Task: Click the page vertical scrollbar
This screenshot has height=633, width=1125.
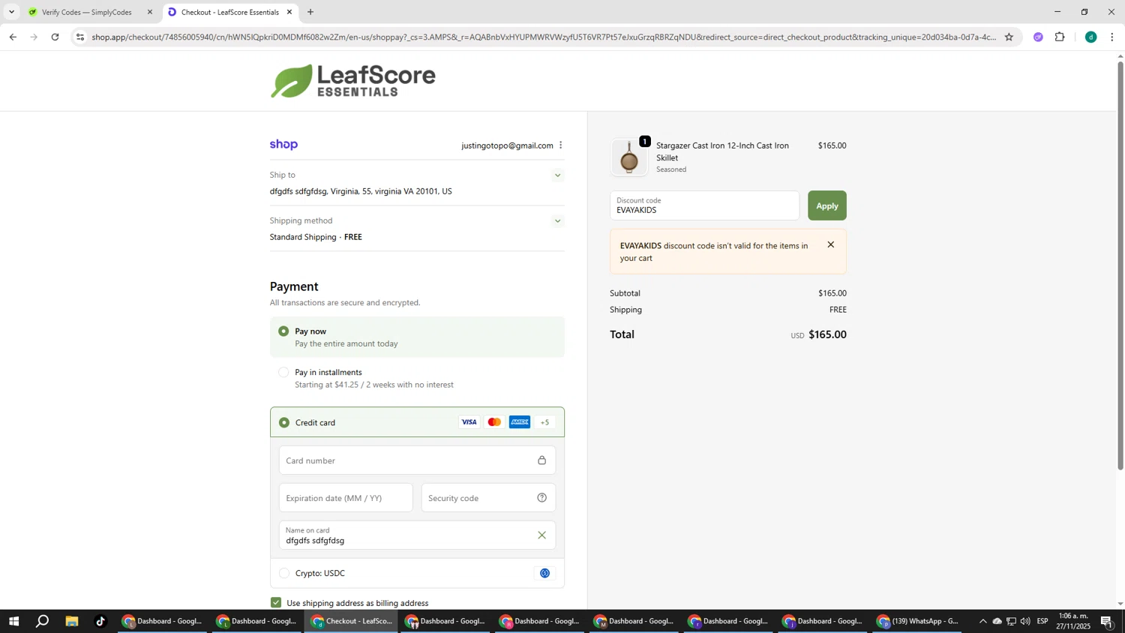Action: pos(1120,266)
